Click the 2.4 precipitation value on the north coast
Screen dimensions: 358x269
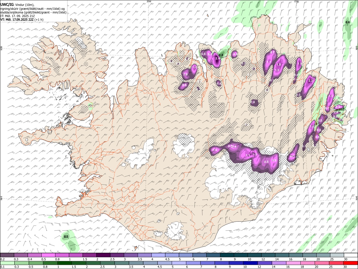(x=218, y=58)
